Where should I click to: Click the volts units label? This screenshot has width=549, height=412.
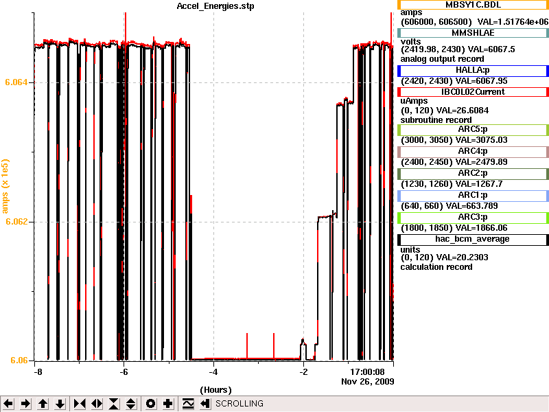pos(410,42)
